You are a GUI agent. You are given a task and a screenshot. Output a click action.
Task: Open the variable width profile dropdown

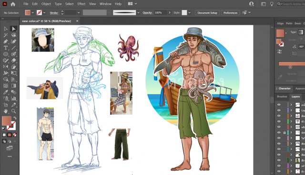138,13
